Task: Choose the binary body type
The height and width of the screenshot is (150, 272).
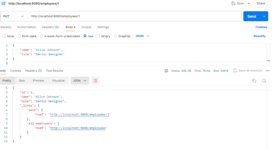Action: click(99, 36)
